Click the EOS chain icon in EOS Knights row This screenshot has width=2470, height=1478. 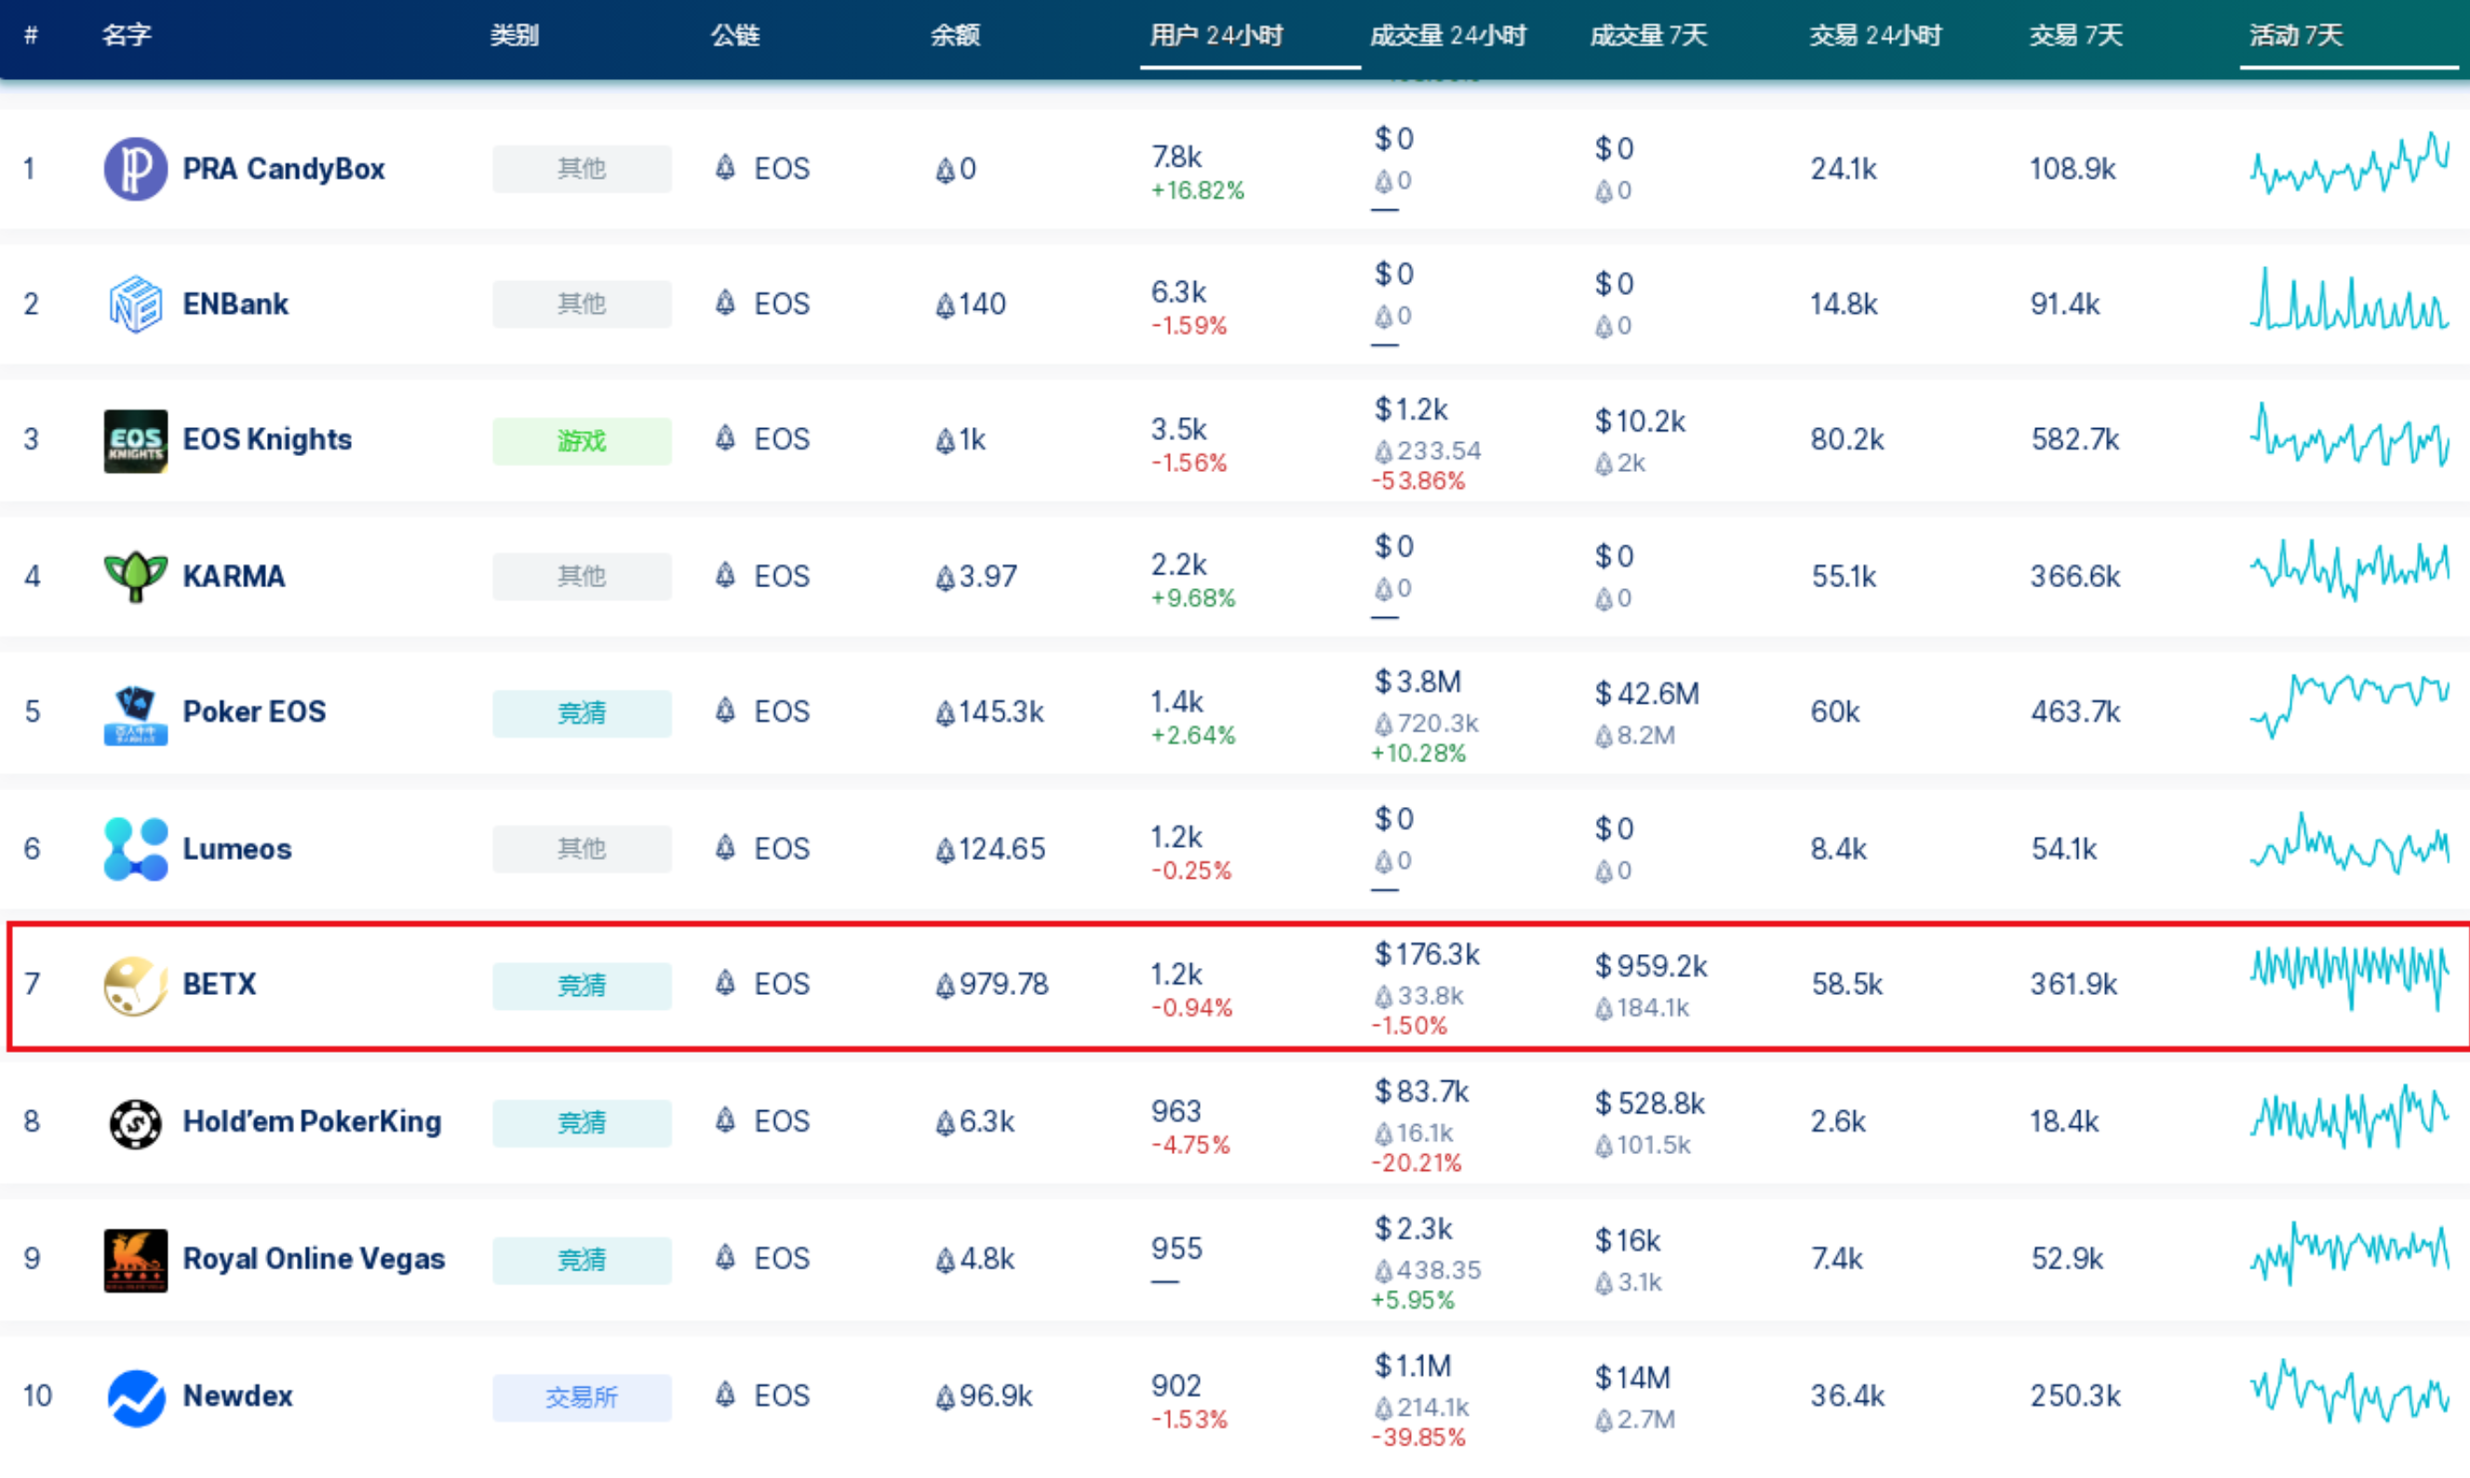click(x=726, y=438)
